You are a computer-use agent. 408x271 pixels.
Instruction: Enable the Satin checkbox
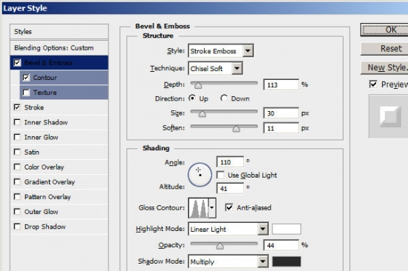pyautogui.click(x=17, y=152)
